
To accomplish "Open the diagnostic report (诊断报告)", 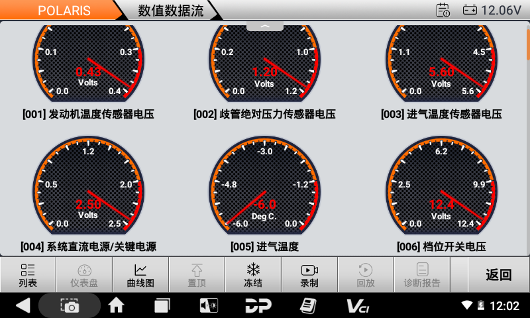I will [422, 275].
